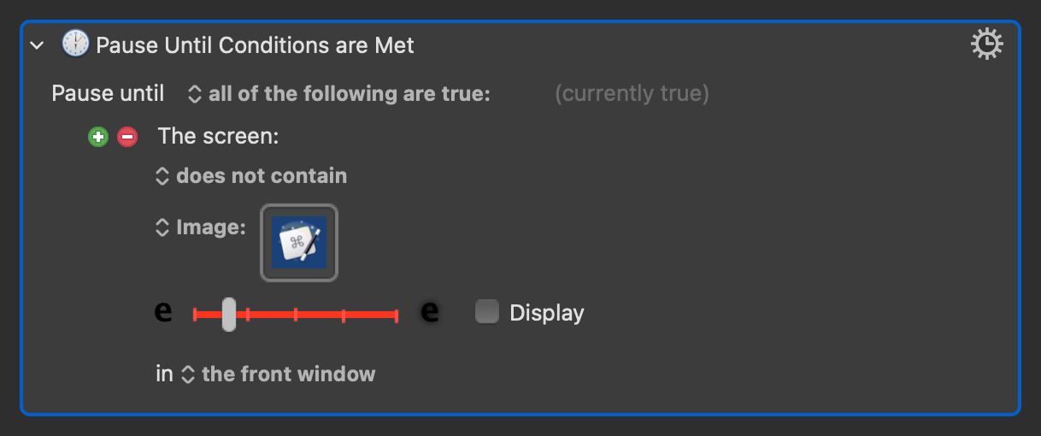Click 'The screen:' condition label
The image size is (1041, 436).
pyautogui.click(x=219, y=137)
